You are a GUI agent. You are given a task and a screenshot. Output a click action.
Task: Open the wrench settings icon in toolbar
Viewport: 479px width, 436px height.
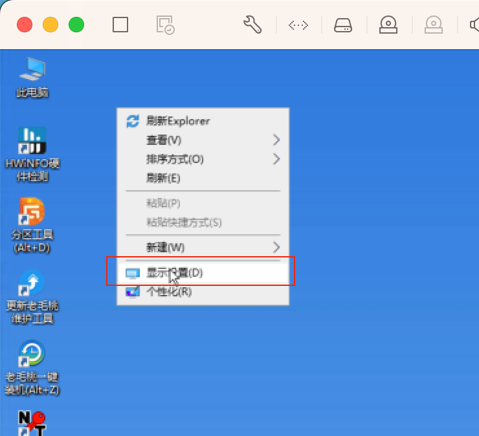tap(252, 25)
